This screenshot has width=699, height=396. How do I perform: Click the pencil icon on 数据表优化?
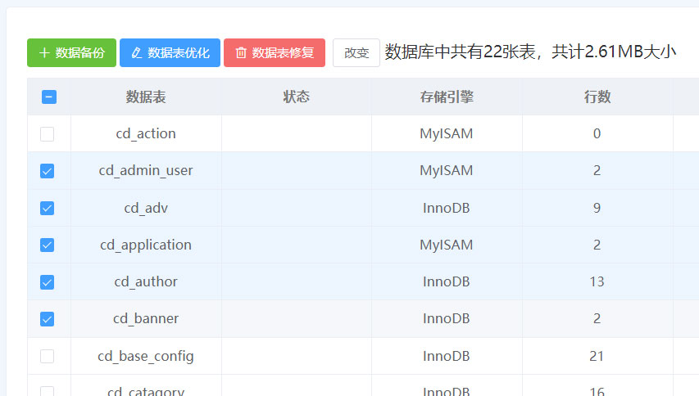(136, 53)
